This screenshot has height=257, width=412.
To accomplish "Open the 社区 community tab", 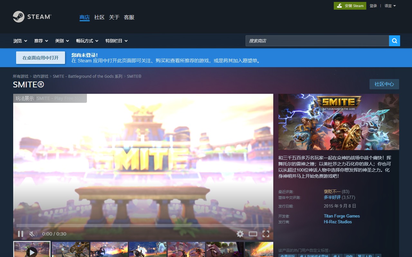I will [99, 17].
